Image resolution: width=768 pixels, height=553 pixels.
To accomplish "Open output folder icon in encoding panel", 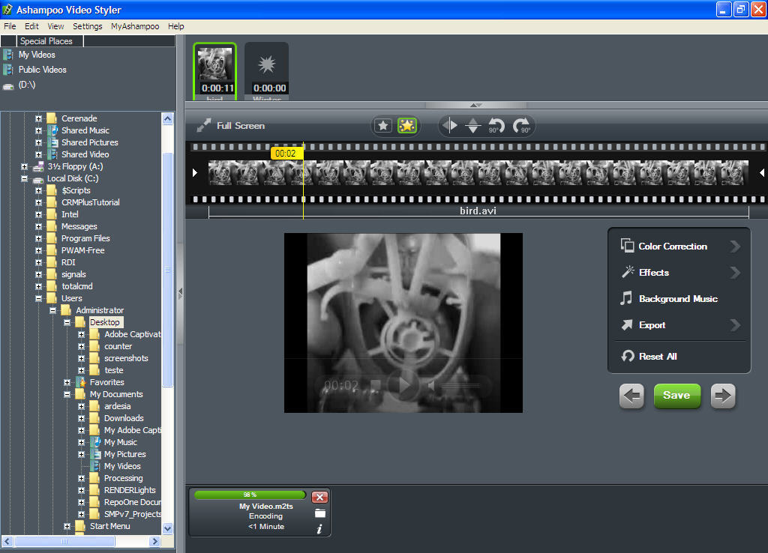I will (x=319, y=513).
